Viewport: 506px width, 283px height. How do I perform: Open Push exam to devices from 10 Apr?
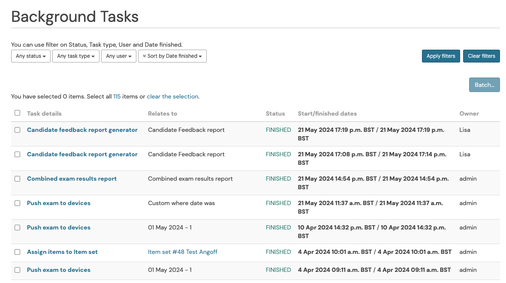click(58, 228)
